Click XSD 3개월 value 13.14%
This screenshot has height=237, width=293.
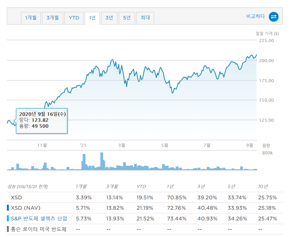coord(115,197)
